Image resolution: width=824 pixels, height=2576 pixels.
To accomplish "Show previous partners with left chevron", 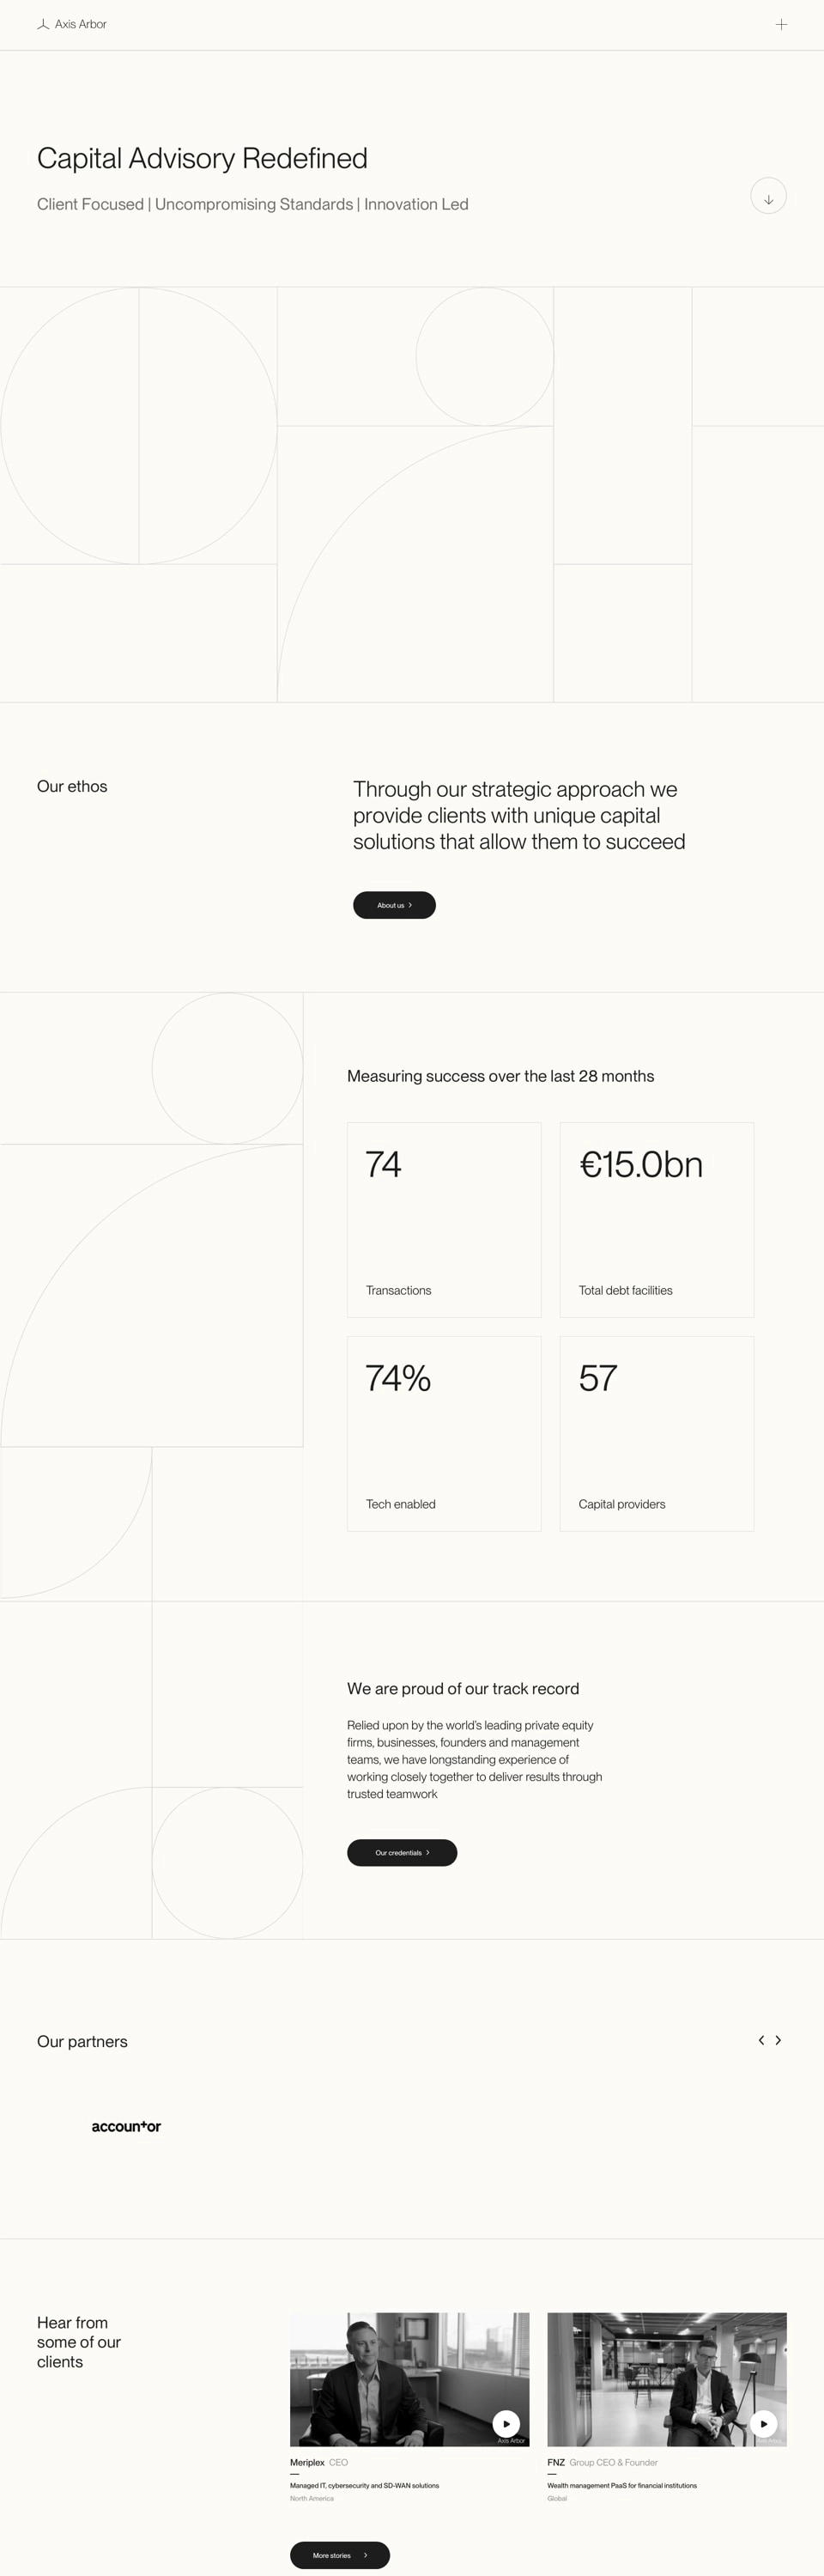I will point(761,2040).
